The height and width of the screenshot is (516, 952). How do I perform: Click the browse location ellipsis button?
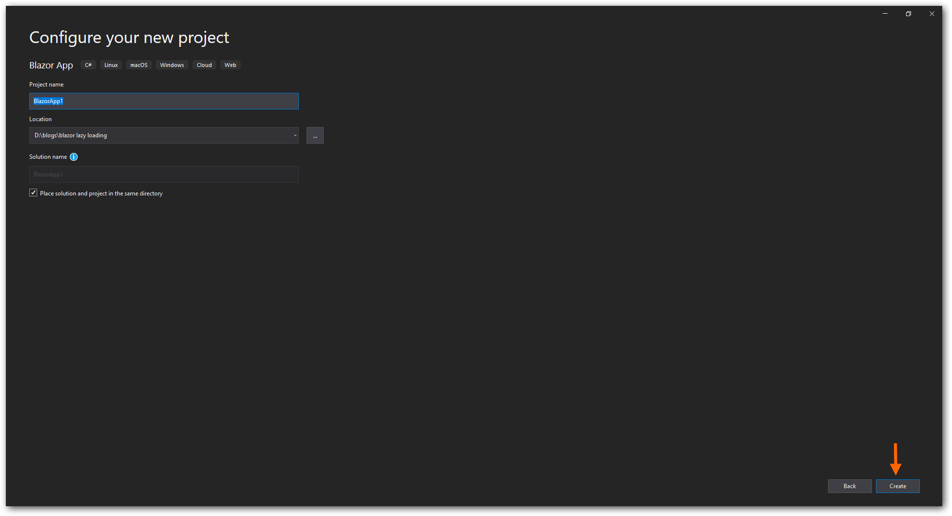click(x=315, y=135)
